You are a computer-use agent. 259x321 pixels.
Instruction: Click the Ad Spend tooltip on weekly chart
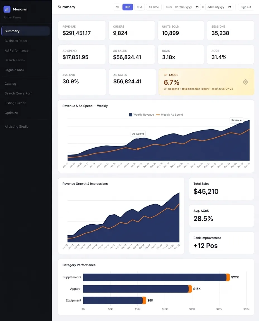[138, 134]
